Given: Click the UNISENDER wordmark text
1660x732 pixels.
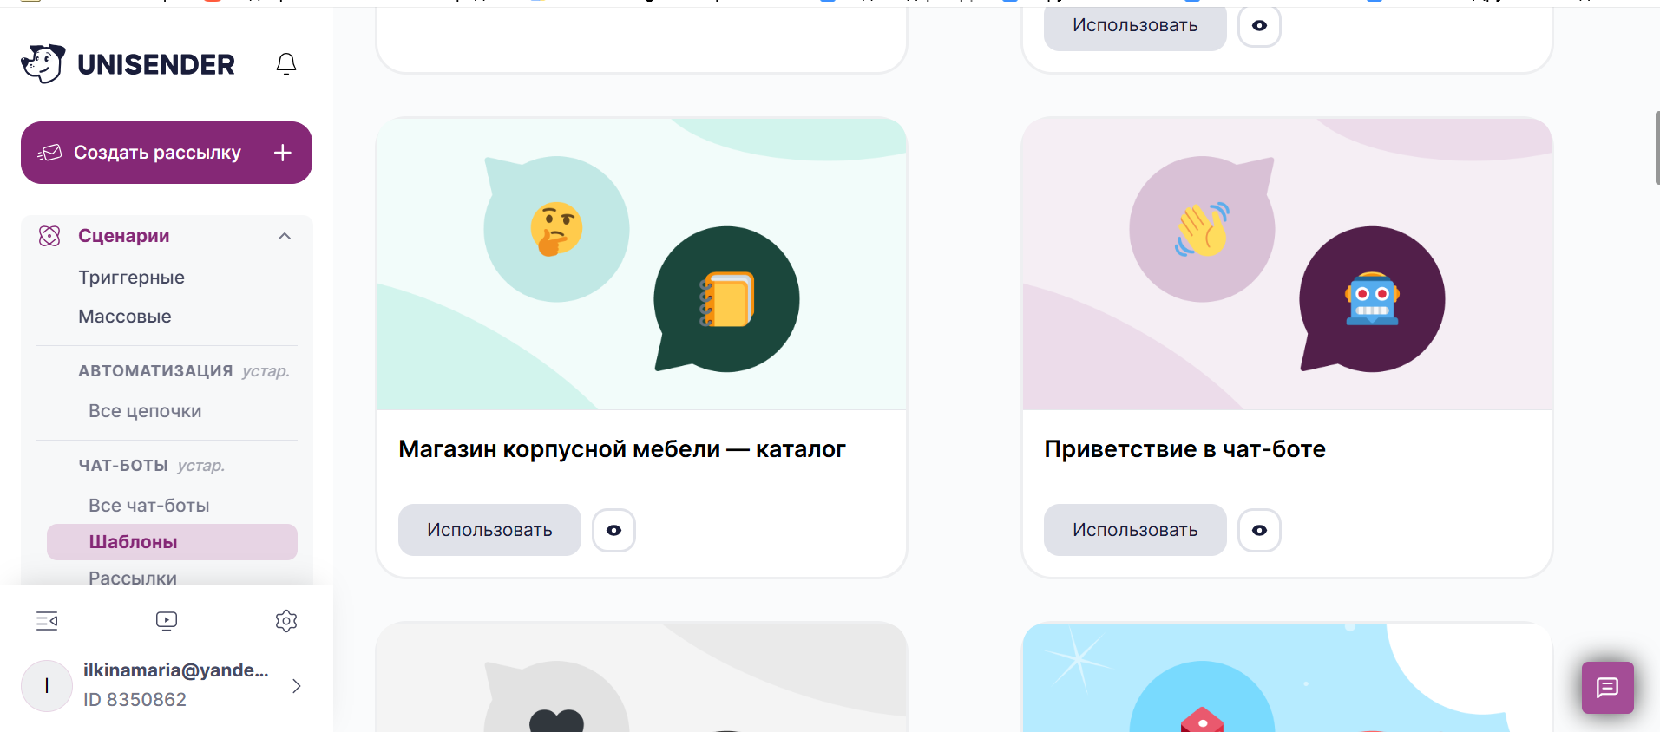Looking at the screenshot, I should (x=156, y=64).
